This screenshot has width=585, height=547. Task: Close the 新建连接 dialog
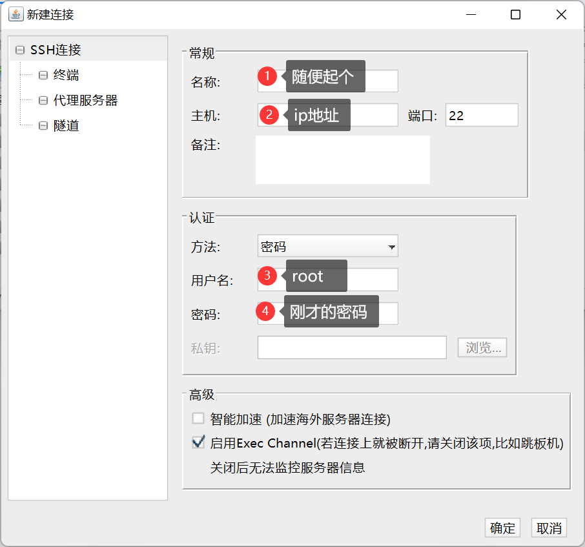561,15
